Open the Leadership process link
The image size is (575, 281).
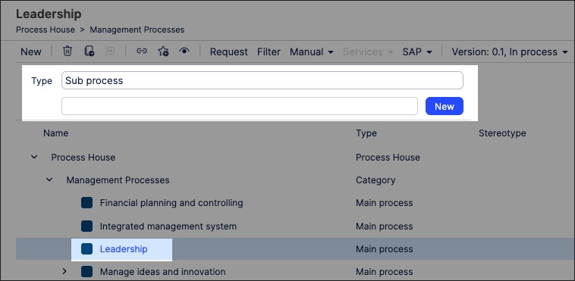124,249
